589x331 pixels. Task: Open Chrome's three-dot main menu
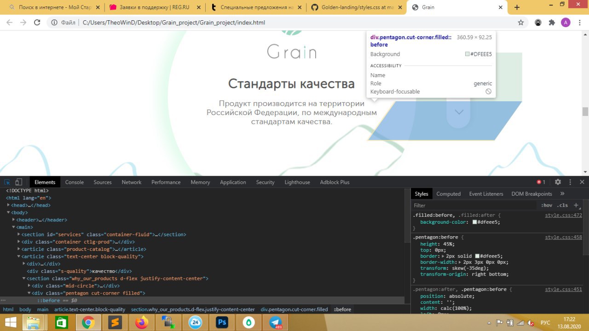point(579,23)
